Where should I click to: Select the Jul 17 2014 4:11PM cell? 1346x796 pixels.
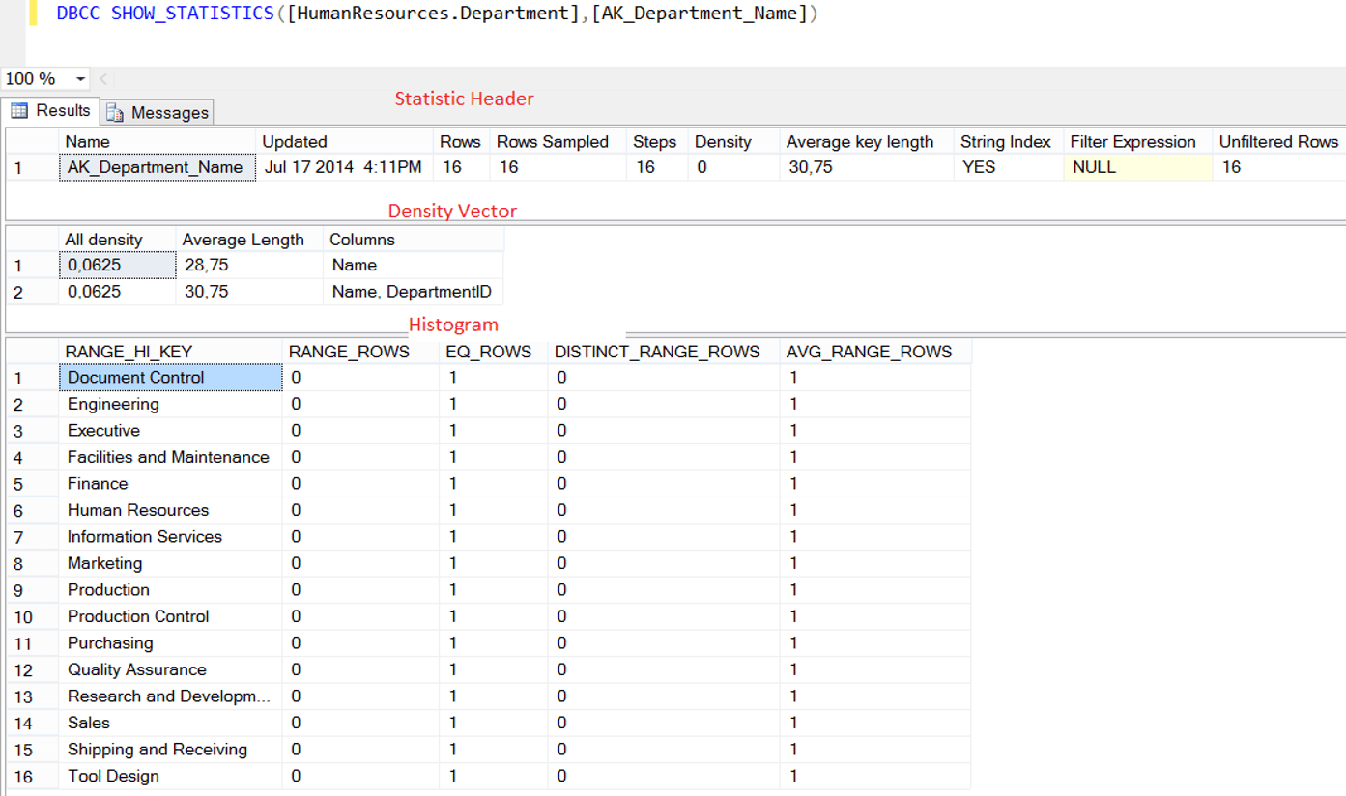coord(343,167)
